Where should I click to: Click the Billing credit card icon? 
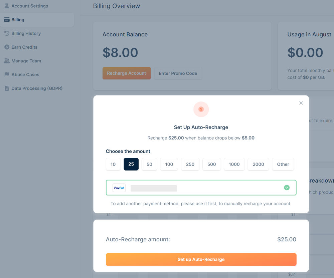[7, 20]
